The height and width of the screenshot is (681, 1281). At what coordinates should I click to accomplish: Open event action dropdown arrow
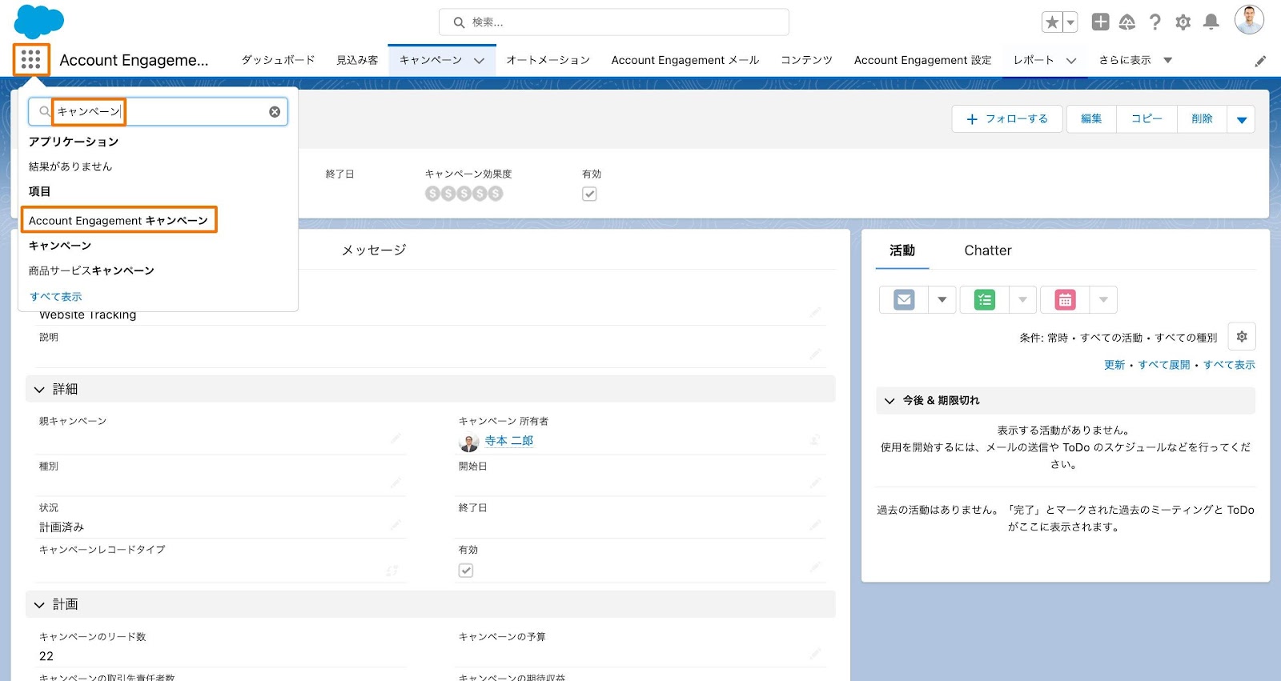pos(1103,300)
